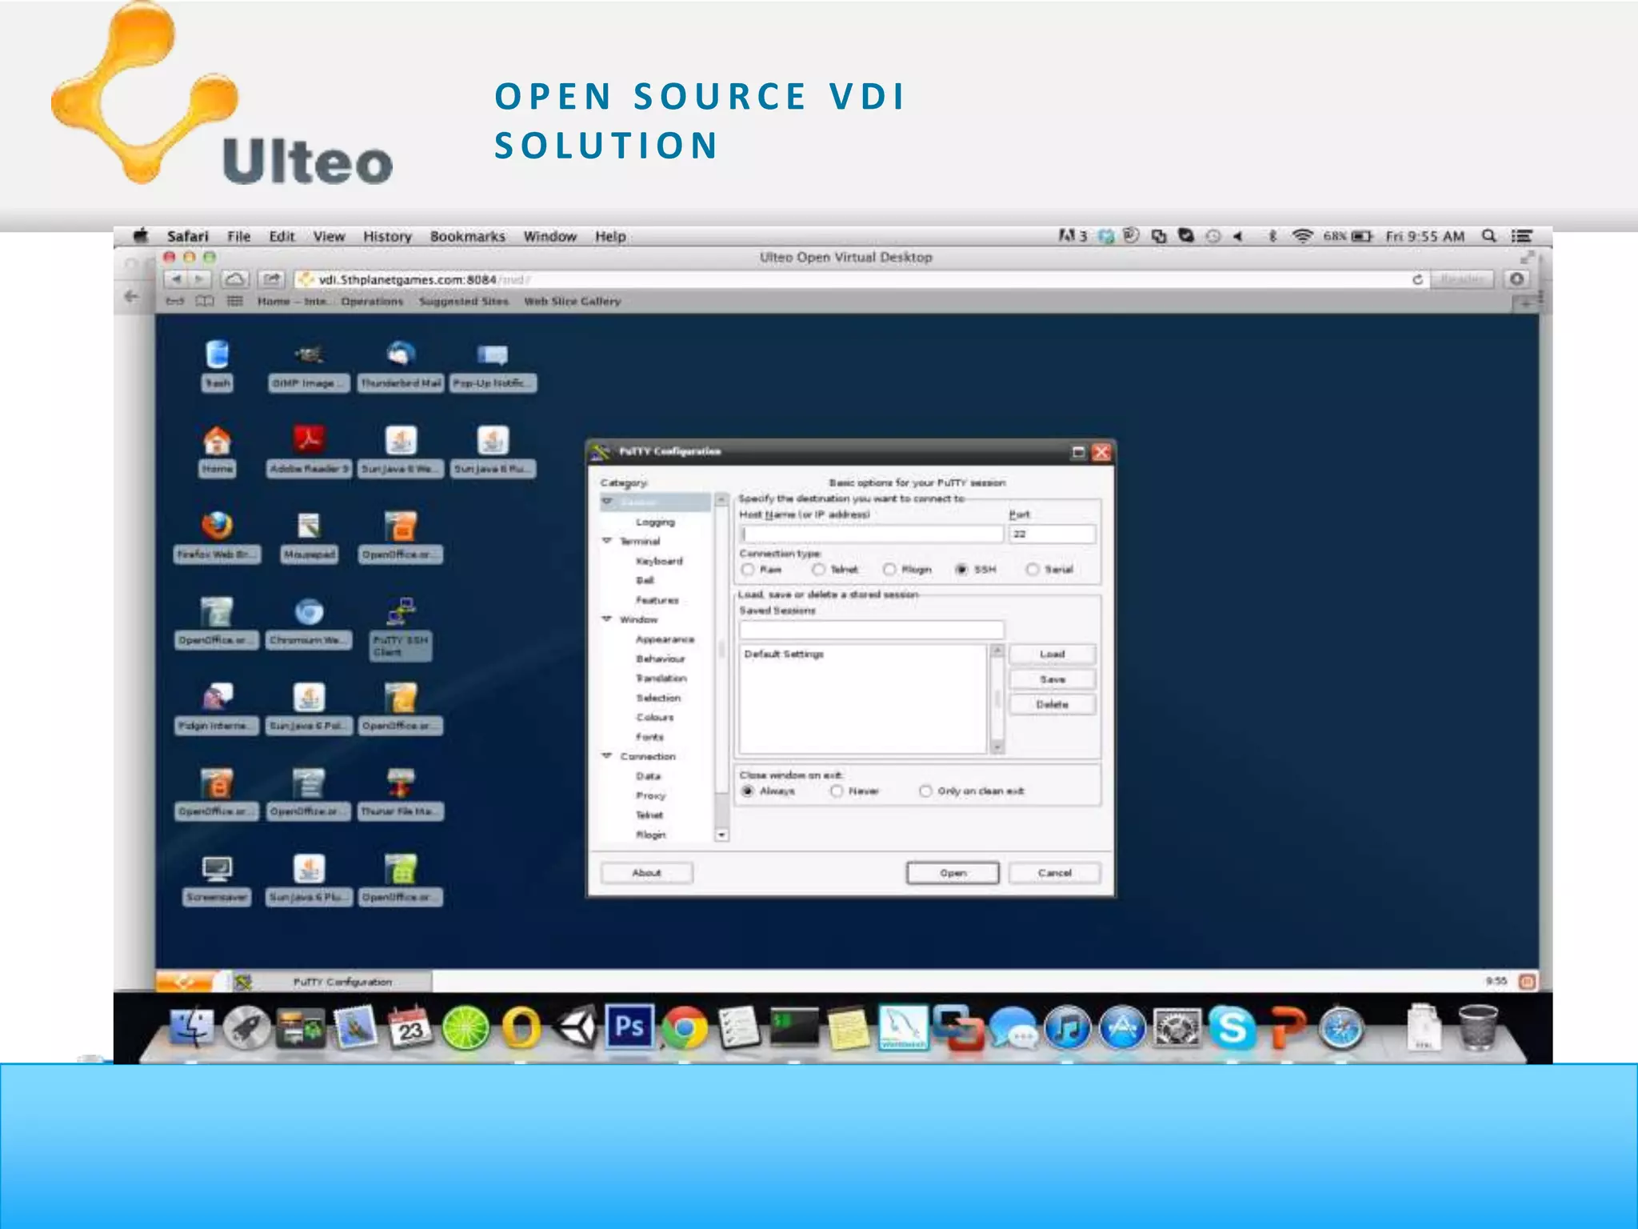1638x1229 pixels.
Task: Open Finder from the Dock
Action: (x=192, y=1028)
